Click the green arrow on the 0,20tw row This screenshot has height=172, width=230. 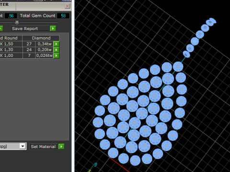[x=56, y=50]
